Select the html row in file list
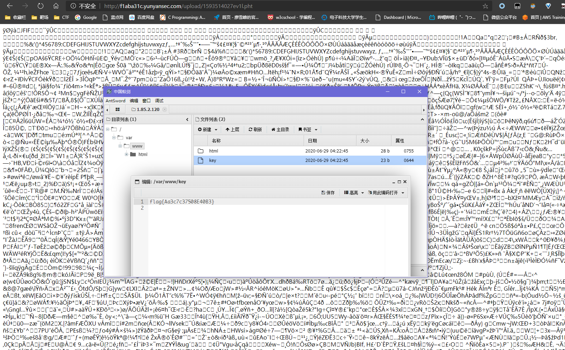565x350 pixels. pyautogui.click(x=310, y=151)
